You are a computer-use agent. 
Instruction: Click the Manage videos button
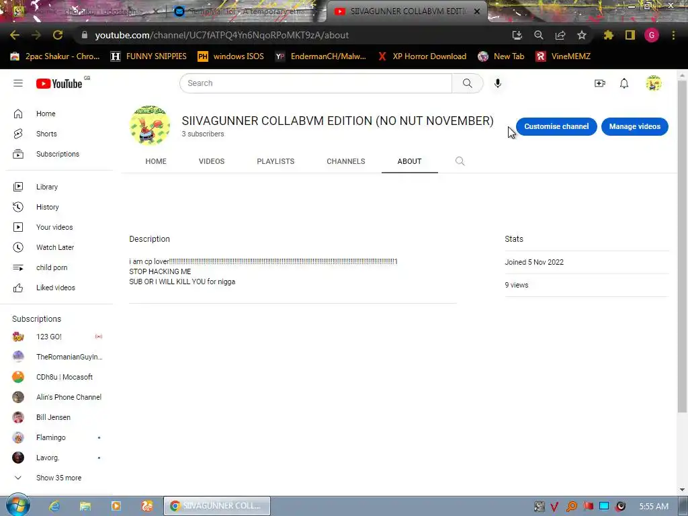click(x=634, y=126)
